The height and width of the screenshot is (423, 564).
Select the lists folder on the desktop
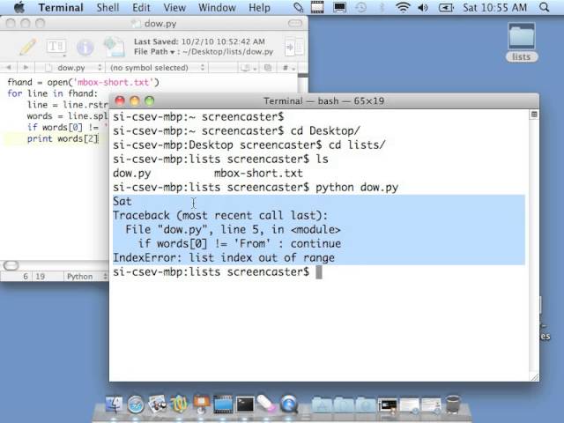click(522, 42)
